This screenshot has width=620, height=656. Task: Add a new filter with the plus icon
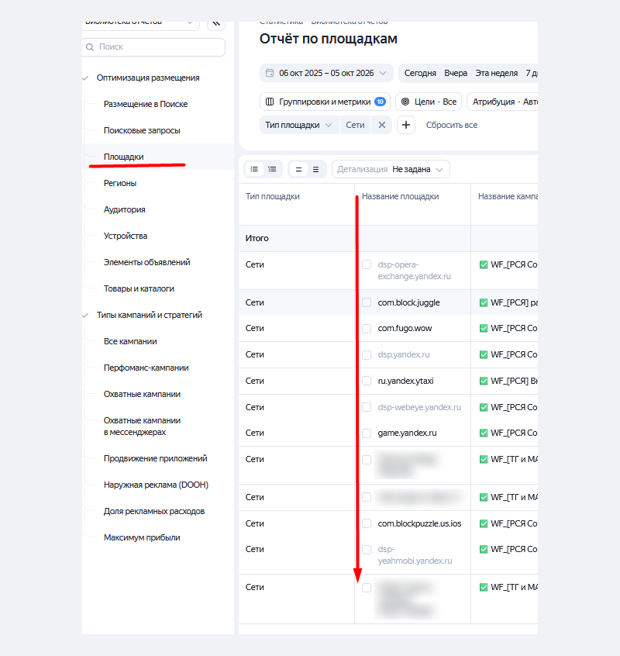[x=406, y=125]
